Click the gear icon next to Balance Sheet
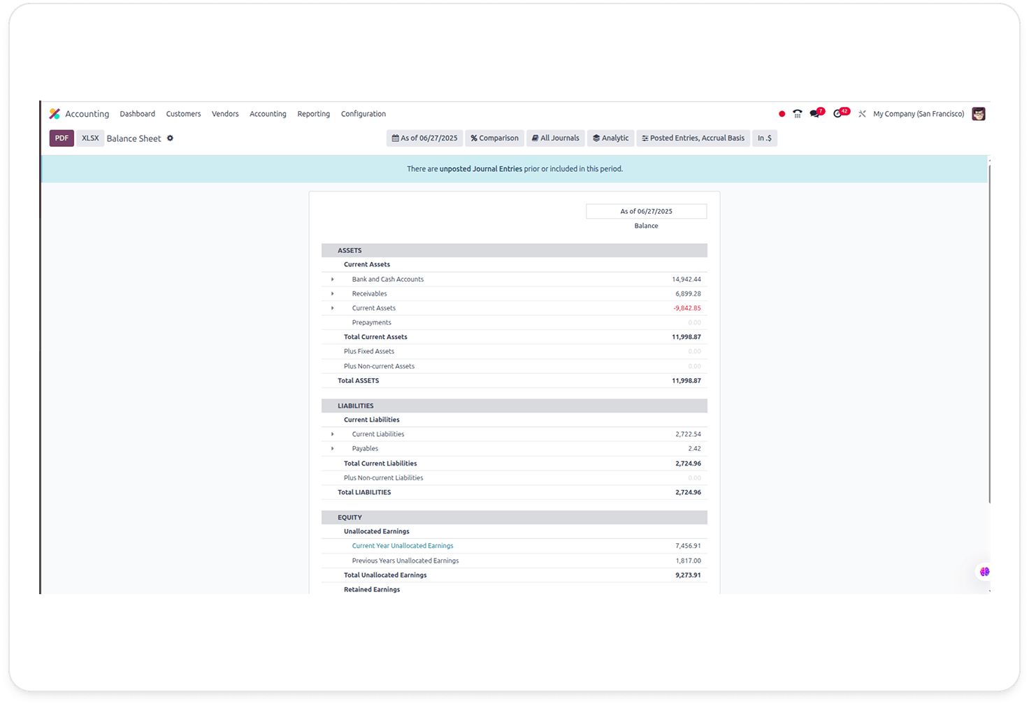The height and width of the screenshot is (706, 1029). pyautogui.click(x=170, y=138)
